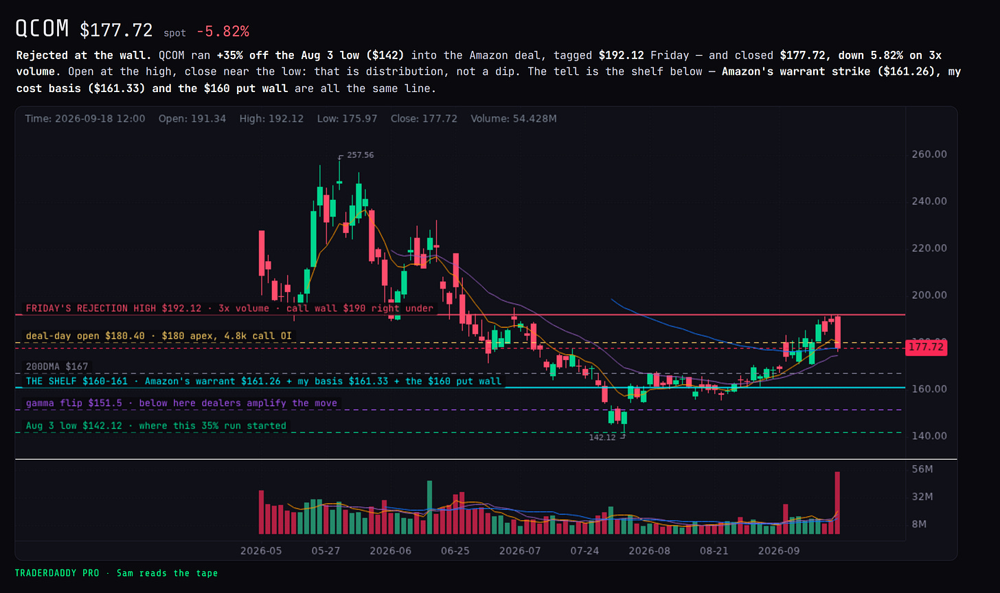
Task: Click the tallest red volume bar
Action: click(x=837, y=502)
